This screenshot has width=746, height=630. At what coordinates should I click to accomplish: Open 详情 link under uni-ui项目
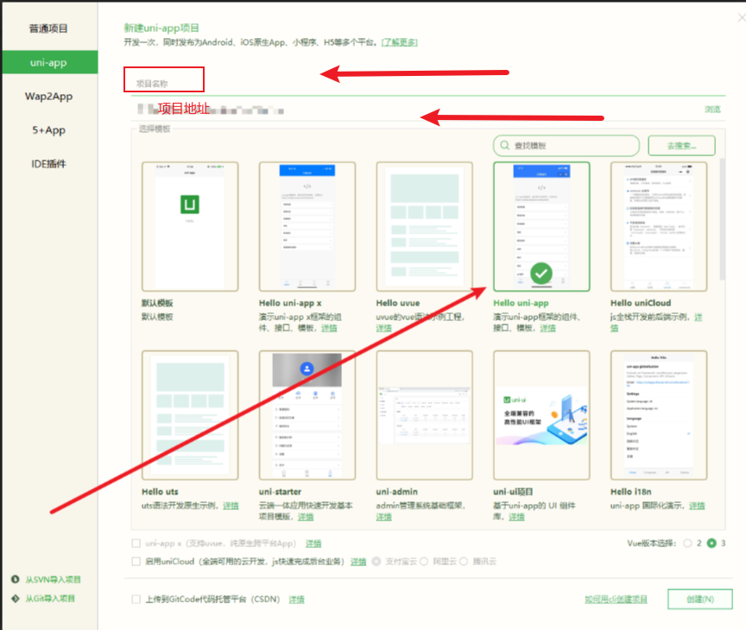coord(516,517)
